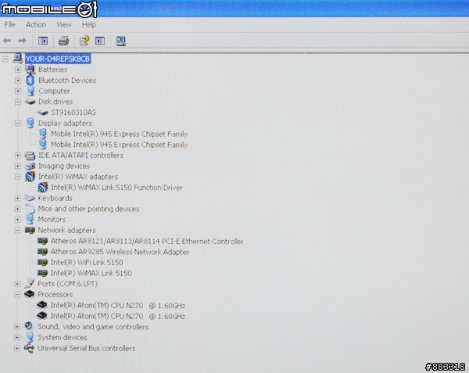The height and width of the screenshot is (373, 469).
Task: Expand the Keyboards node
Action: [18, 198]
